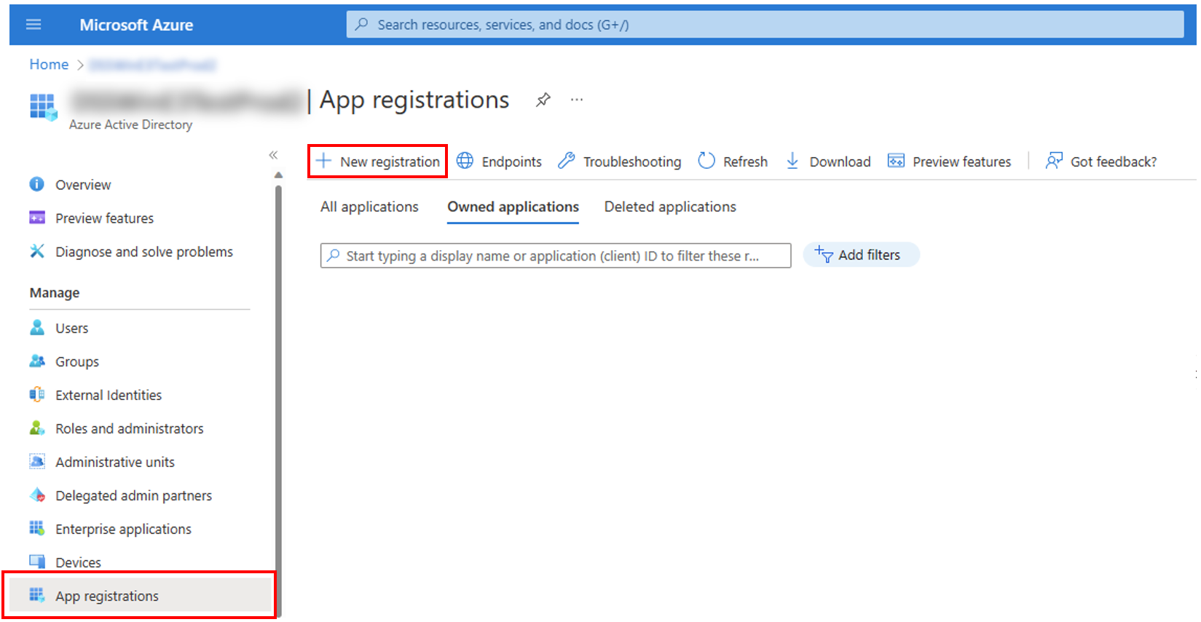Click the Manage section heading

(55, 292)
